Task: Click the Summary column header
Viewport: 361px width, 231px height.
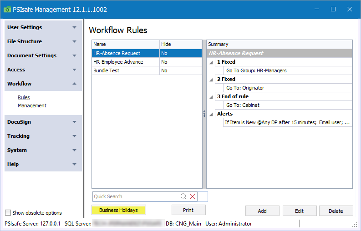Action: coord(279,44)
